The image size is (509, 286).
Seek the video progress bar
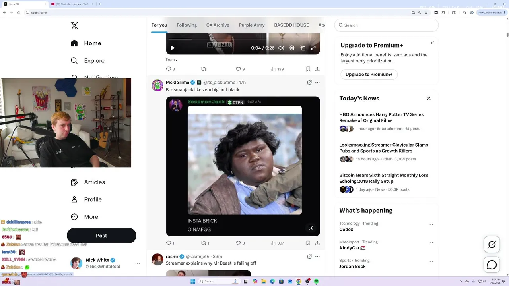pyautogui.click(x=243, y=39)
